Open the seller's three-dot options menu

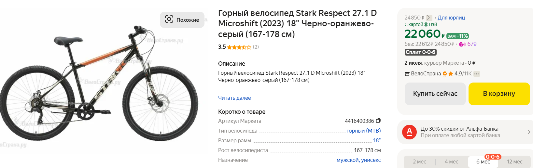coord(477,74)
